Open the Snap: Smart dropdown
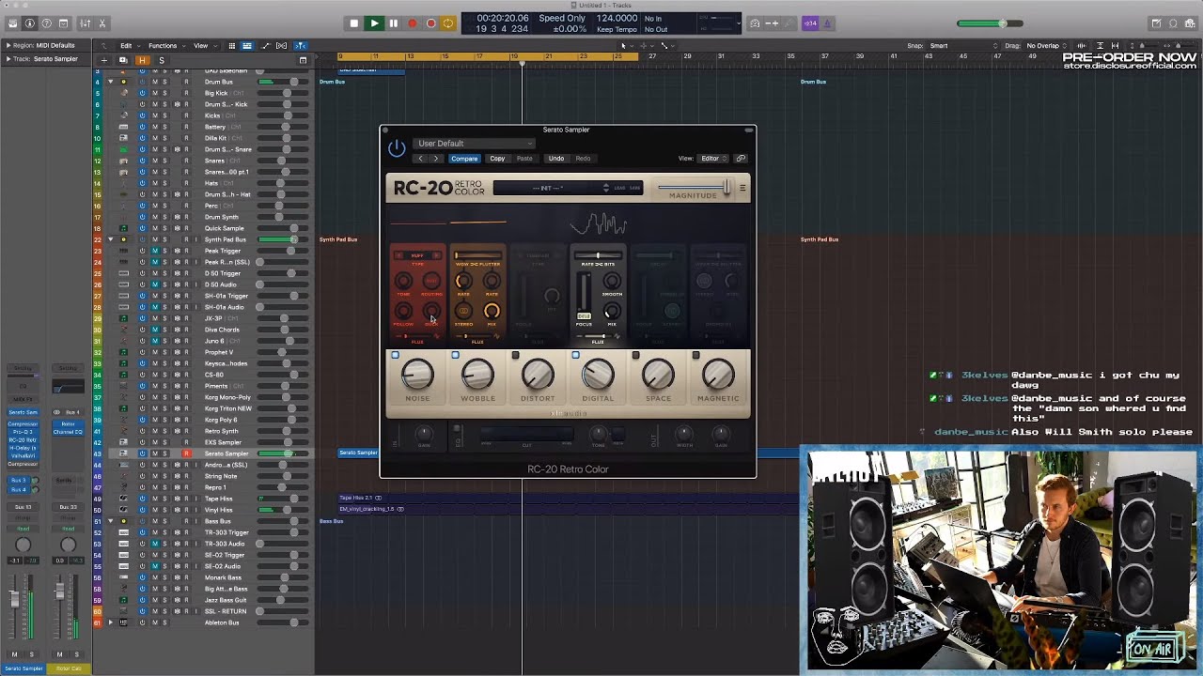The height and width of the screenshot is (676, 1203). [964, 45]
